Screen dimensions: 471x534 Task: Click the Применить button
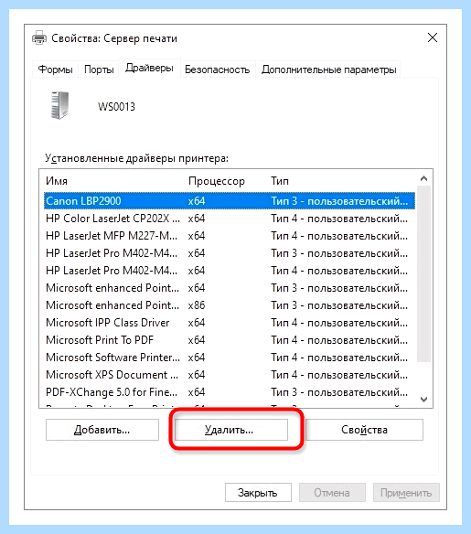tap(406, 493)
